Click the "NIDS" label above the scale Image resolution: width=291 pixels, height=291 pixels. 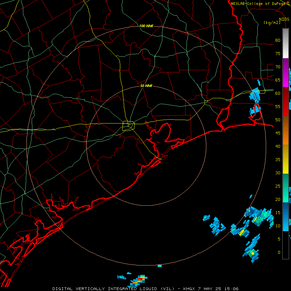[x=284, y=19]
